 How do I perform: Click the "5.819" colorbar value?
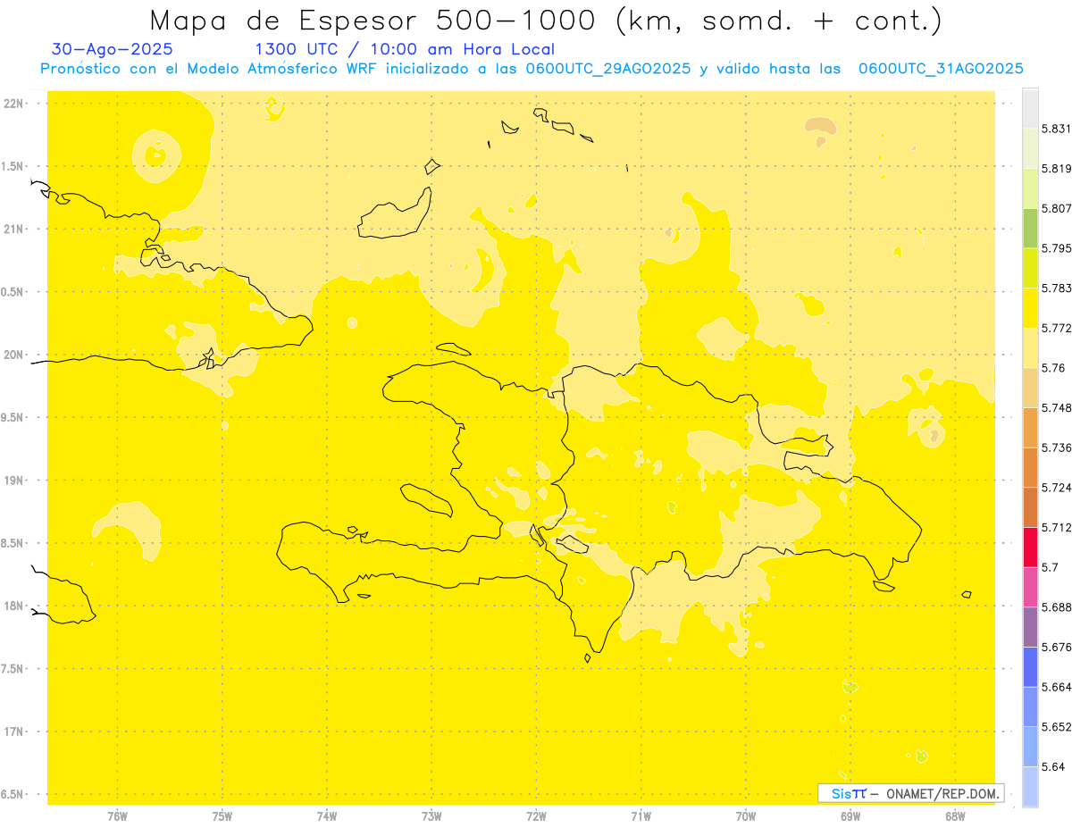coord(1056,168)
